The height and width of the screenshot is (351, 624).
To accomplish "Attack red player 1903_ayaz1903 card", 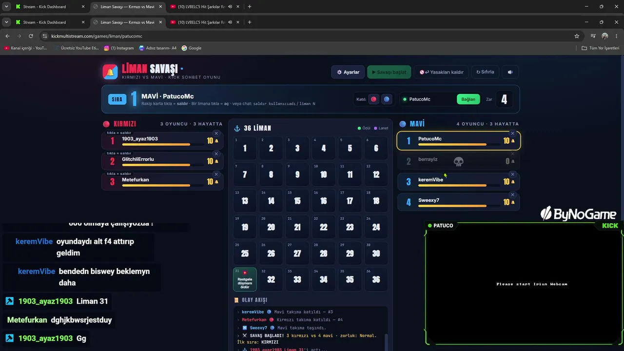I will 162,140.
